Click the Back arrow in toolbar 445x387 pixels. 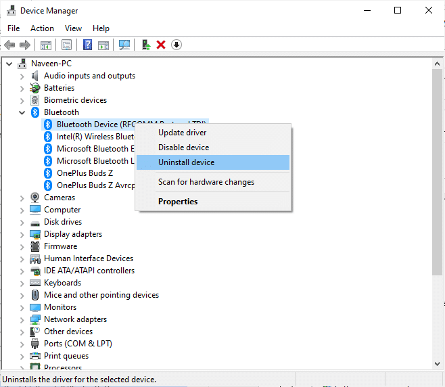tap(9, 45)
